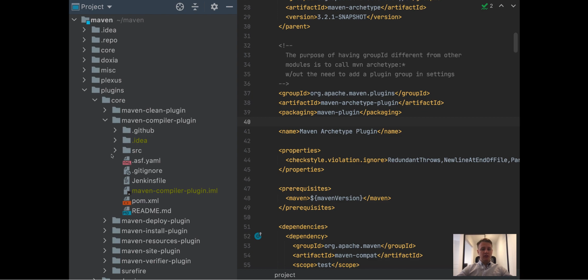Hide the Project tool window with minus icon

click(x=229, y=7)
